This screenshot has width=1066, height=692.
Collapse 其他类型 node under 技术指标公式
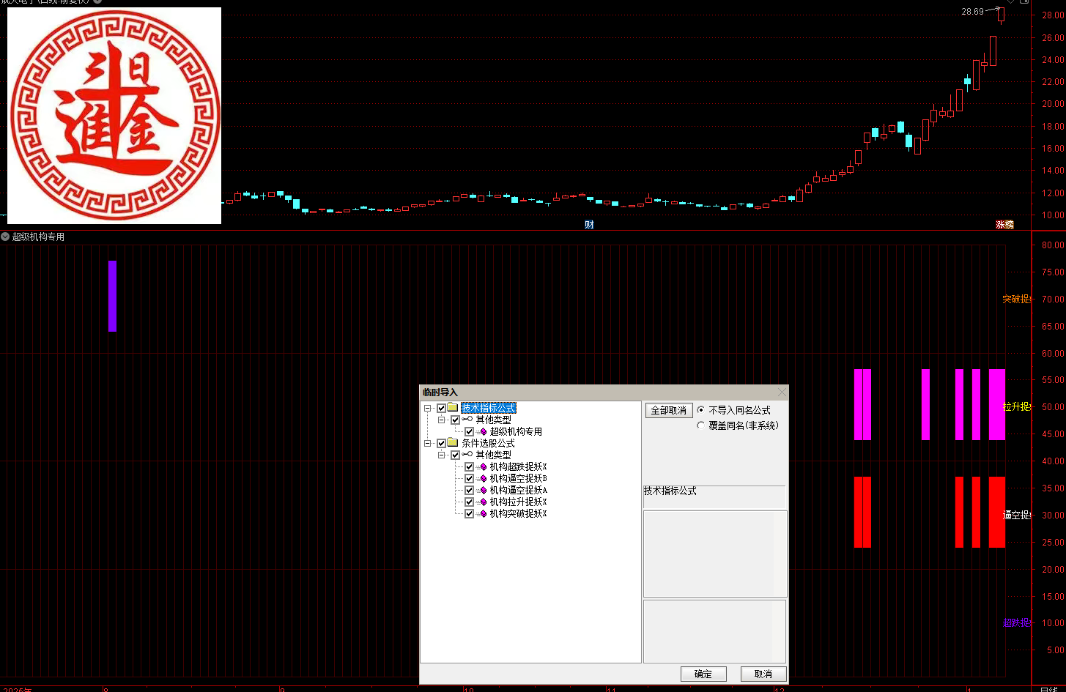pyautogui.click(x=441, y=420)
